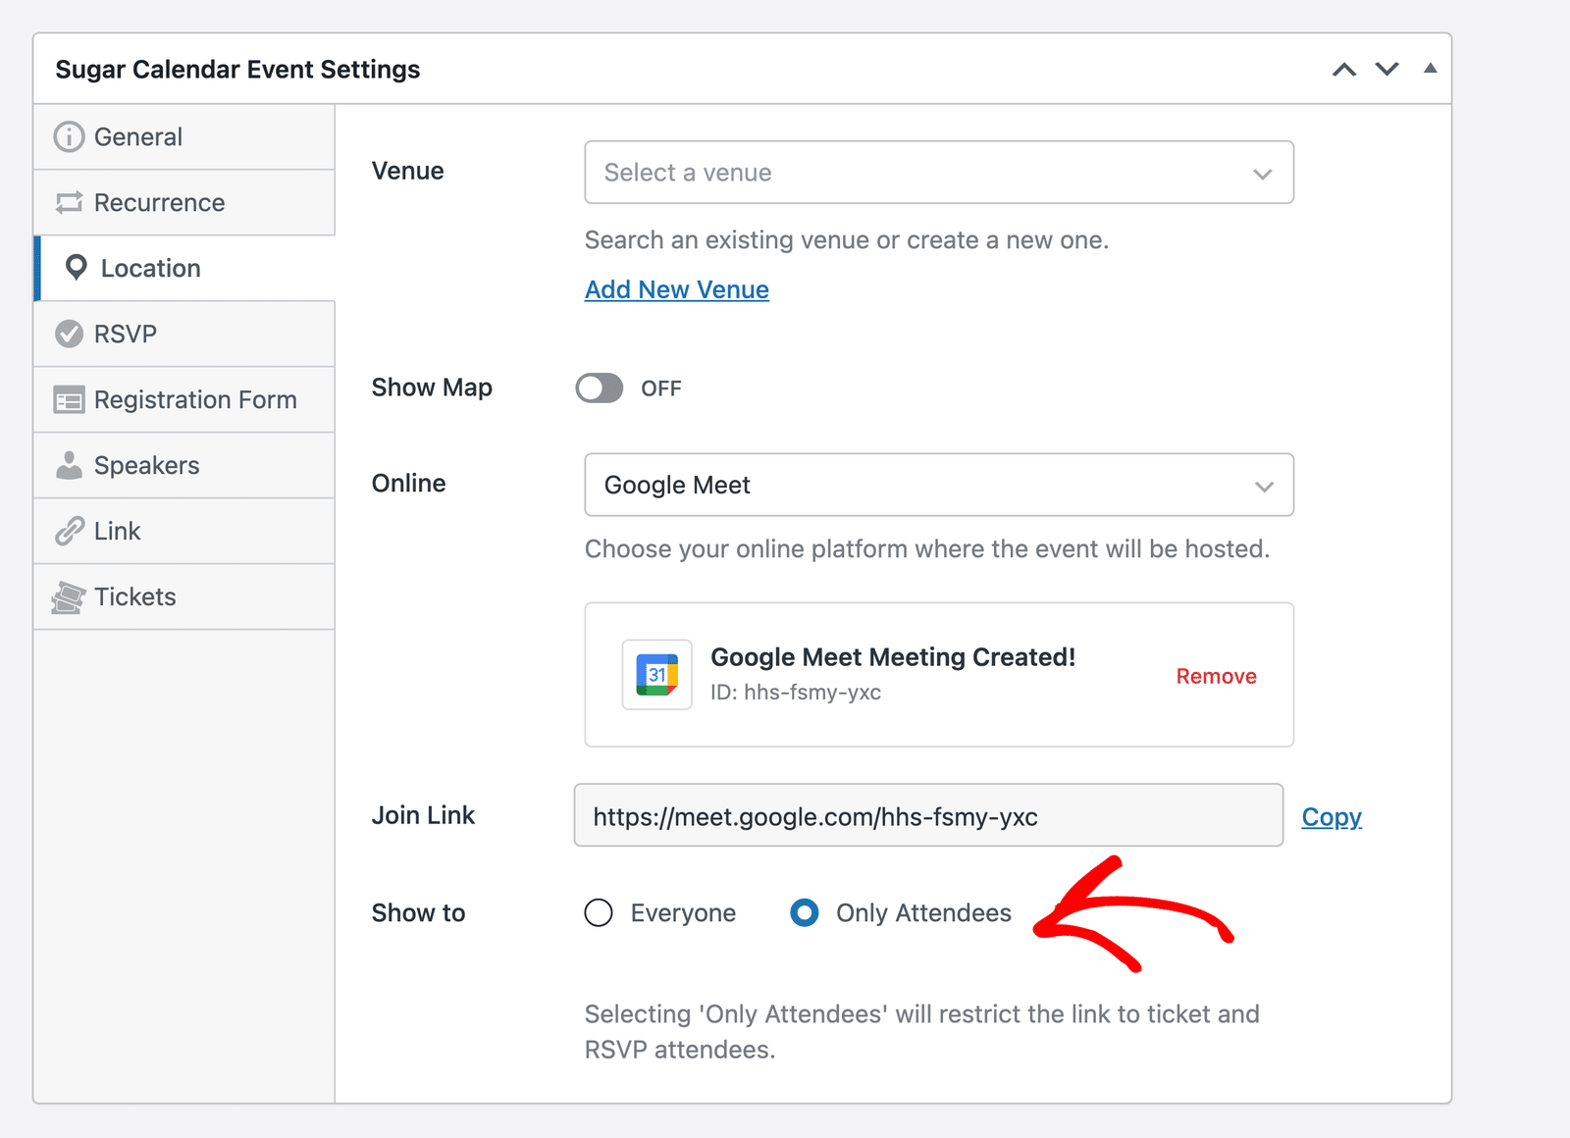
Task: Click the RSVP checkmark icon
Action: point(69,335)
